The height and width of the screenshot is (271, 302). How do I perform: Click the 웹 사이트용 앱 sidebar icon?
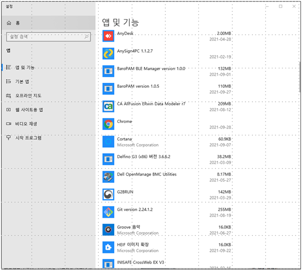(x=9, y=109)
